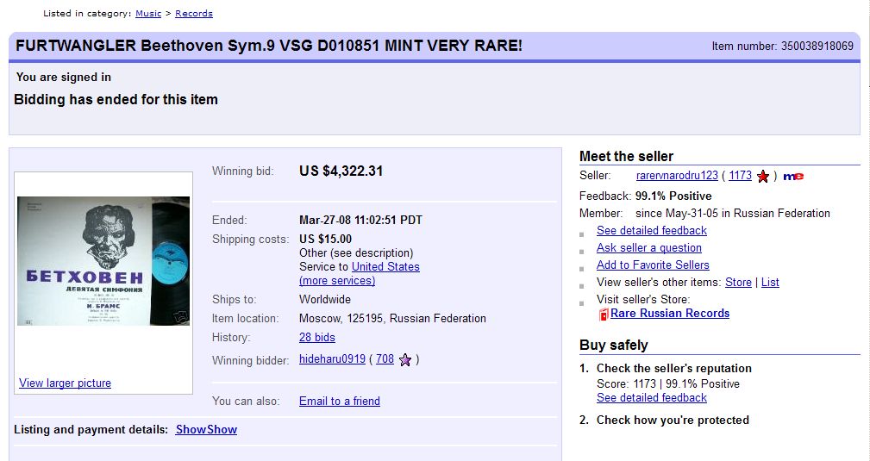870x461 pixels.
Task: Open the seller's Store link
Action: pyautogui.click(x=738, y=283)
